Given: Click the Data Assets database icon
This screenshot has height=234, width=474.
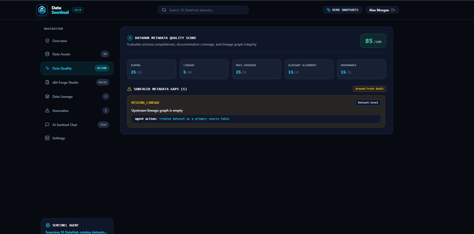Looking at the screenshot, I should pos(47,54).
